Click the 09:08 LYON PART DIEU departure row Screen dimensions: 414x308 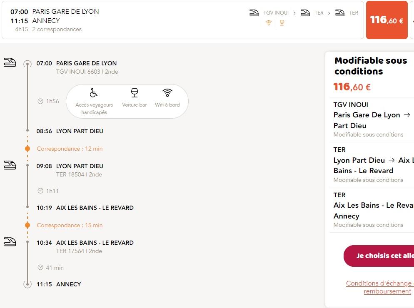[70, 166]
